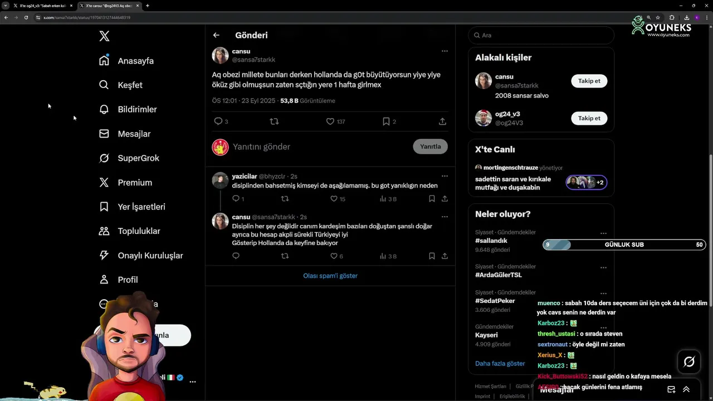This screenshot has height=401, width=713.
Task: Bookmark page with star icon
Action: coord(658,17)
